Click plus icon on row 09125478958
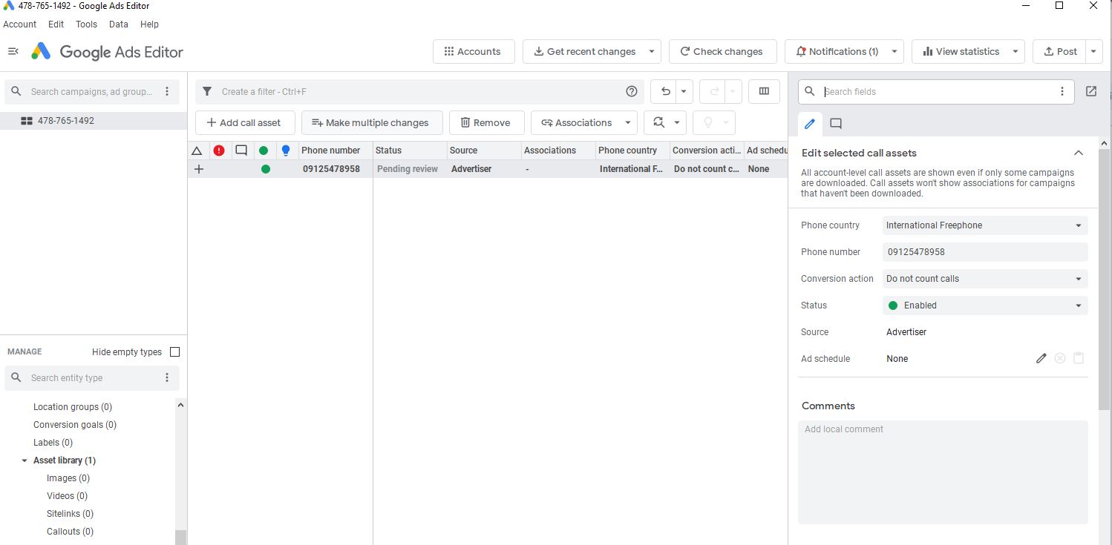 click(199, 169)
